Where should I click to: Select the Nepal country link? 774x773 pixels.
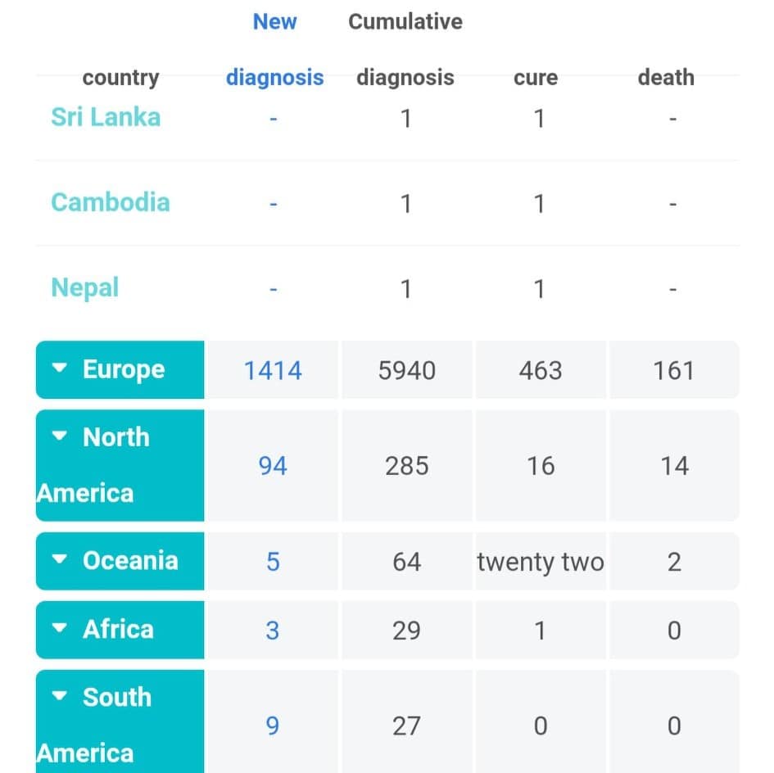[x=85, y=287]
